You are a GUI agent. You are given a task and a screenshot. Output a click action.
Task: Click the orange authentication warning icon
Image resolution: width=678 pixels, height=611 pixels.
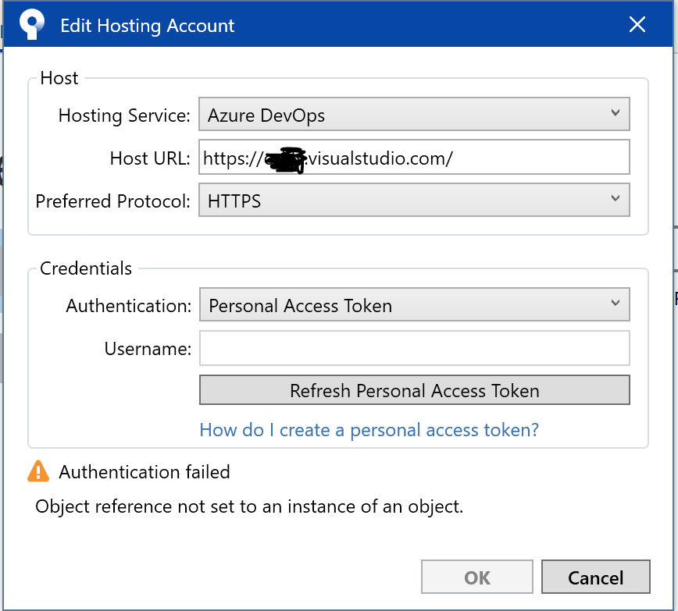(x=38, y=471)
